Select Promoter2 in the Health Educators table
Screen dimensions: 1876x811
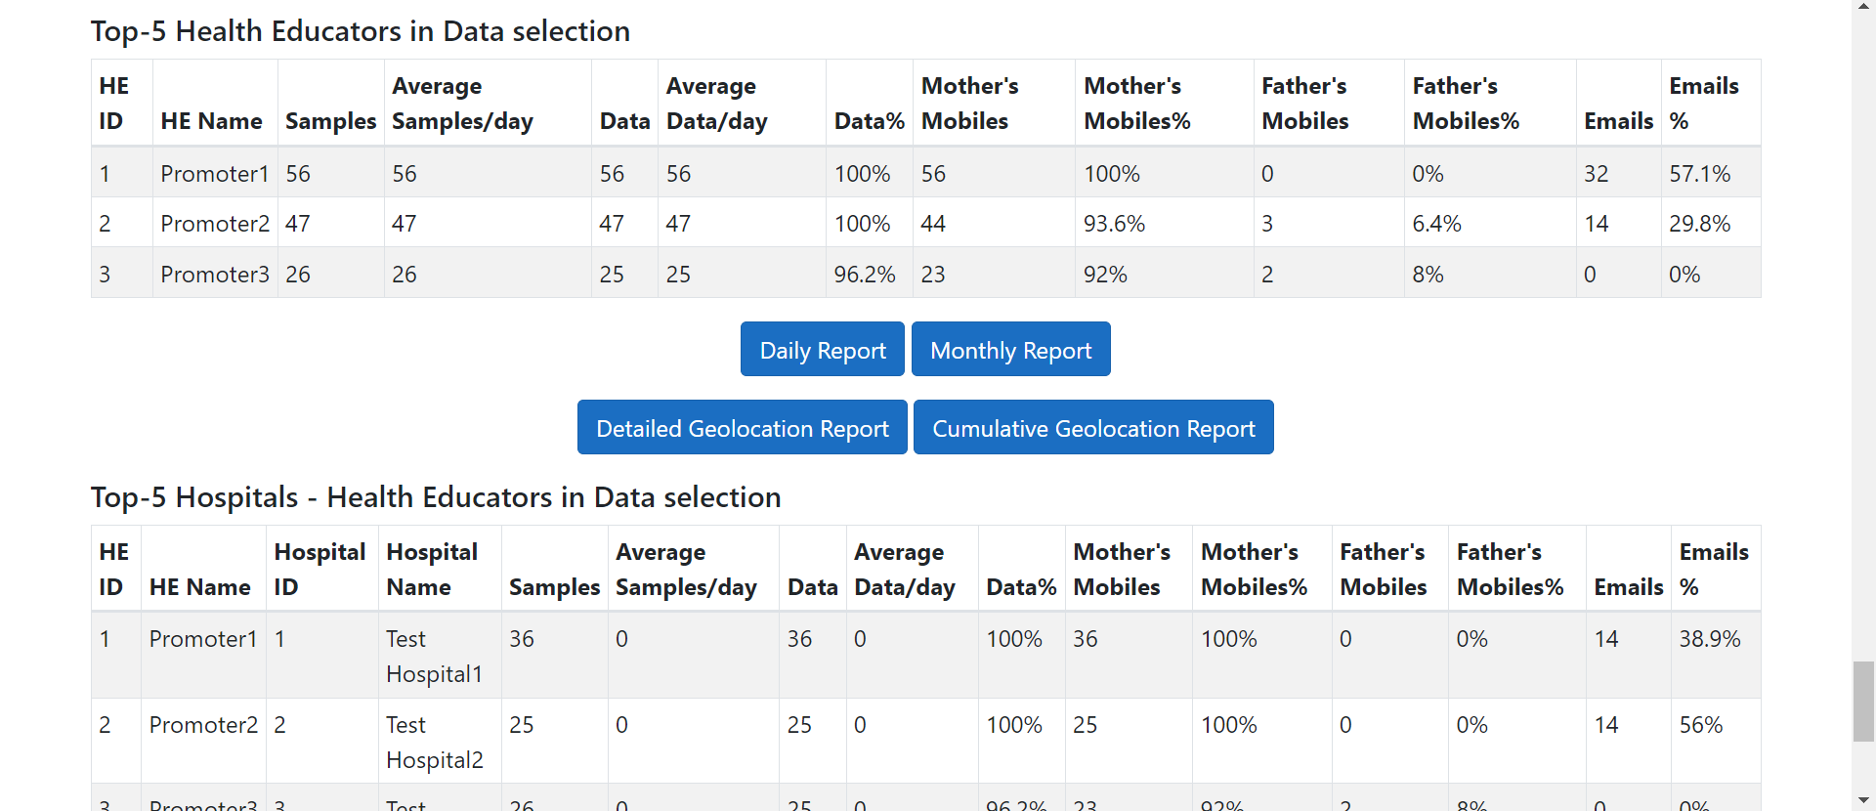(214, 224)
